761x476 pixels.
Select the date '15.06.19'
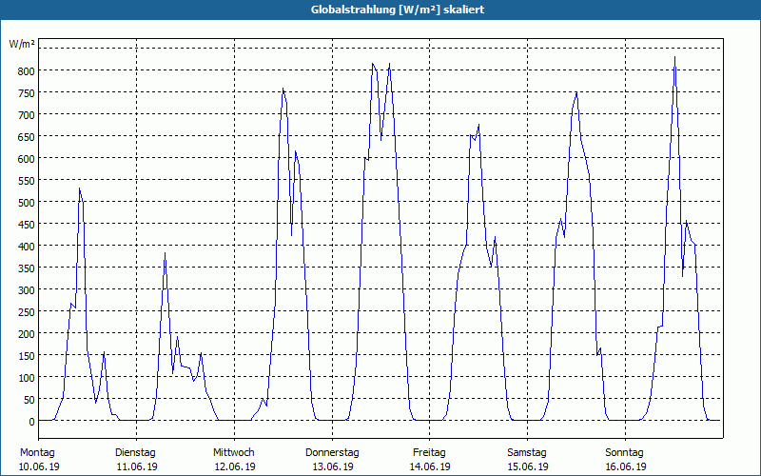click(528, 466)
